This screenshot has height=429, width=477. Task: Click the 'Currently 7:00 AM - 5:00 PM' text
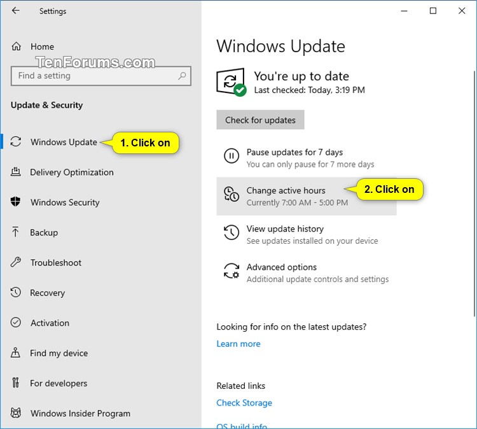297,202
